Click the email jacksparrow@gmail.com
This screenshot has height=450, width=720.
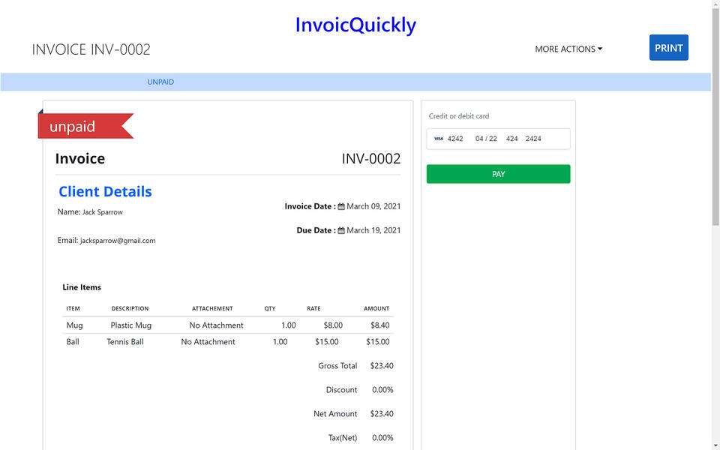coord(118,241)
